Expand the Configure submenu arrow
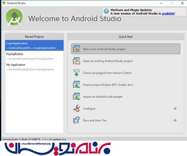The height and width of the screenshot is (156, 187). [175, 108]
